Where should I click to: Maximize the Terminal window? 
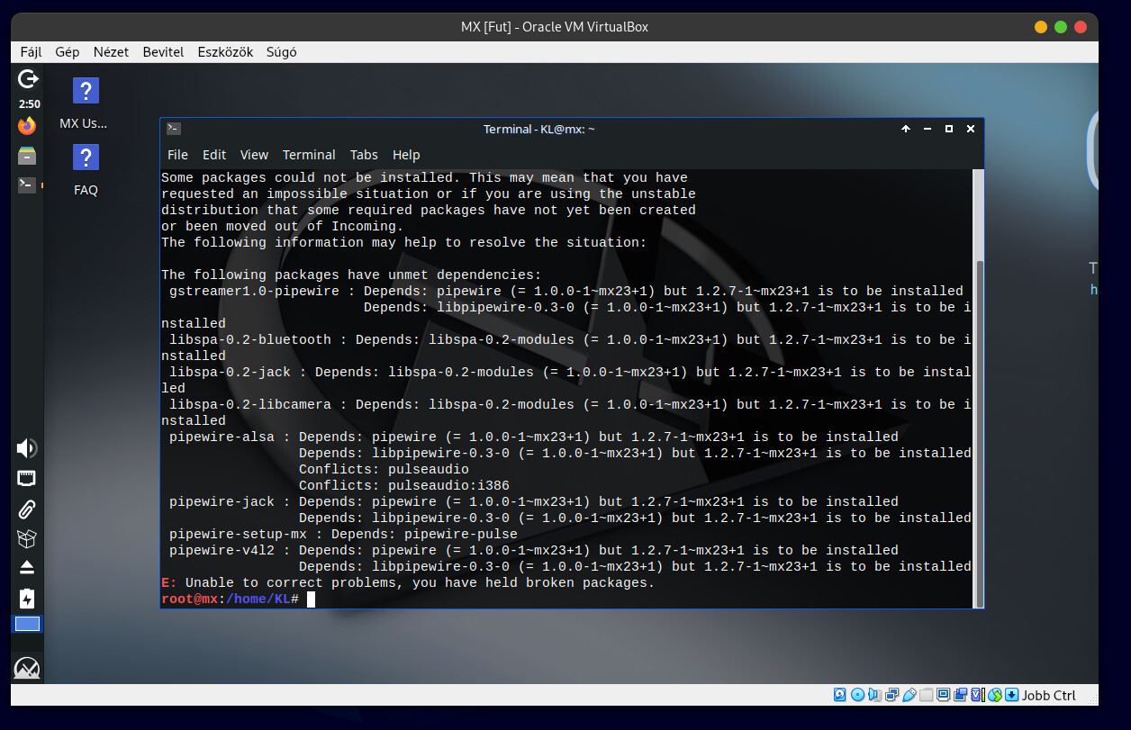pos(948,129)
